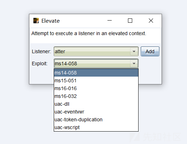187x144 pixels.
Task: Open the Listener dropdown arrow
Action: (134, 51)
